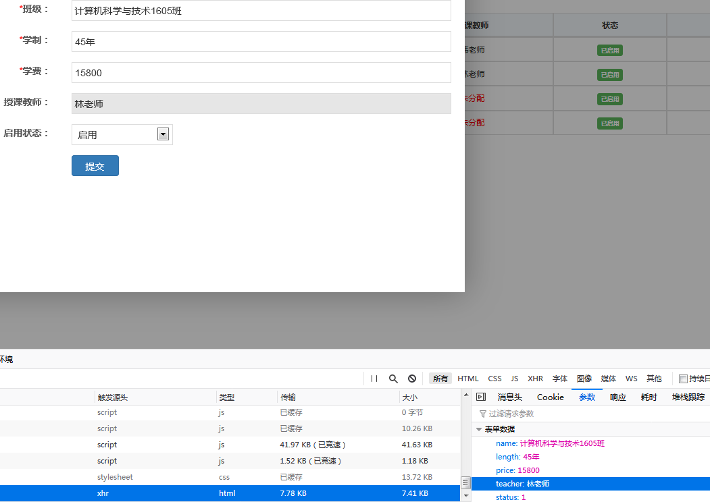
Task: Select the teacher: 林老师 parameter row
Action: tap(590, 484)
